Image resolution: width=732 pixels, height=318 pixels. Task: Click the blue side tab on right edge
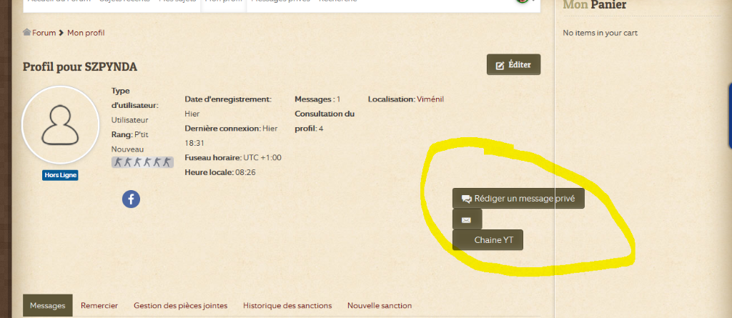(x=730, y=116)
